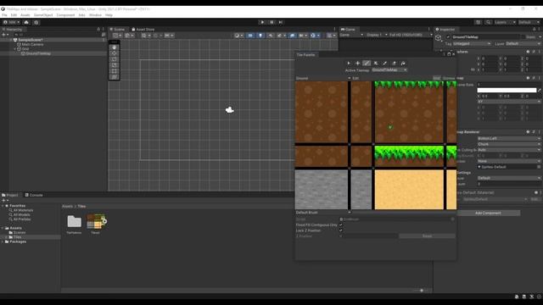Collapse the Assets folder tree
Viewport: 543px width, 305px height.
(x=3, y=228)
